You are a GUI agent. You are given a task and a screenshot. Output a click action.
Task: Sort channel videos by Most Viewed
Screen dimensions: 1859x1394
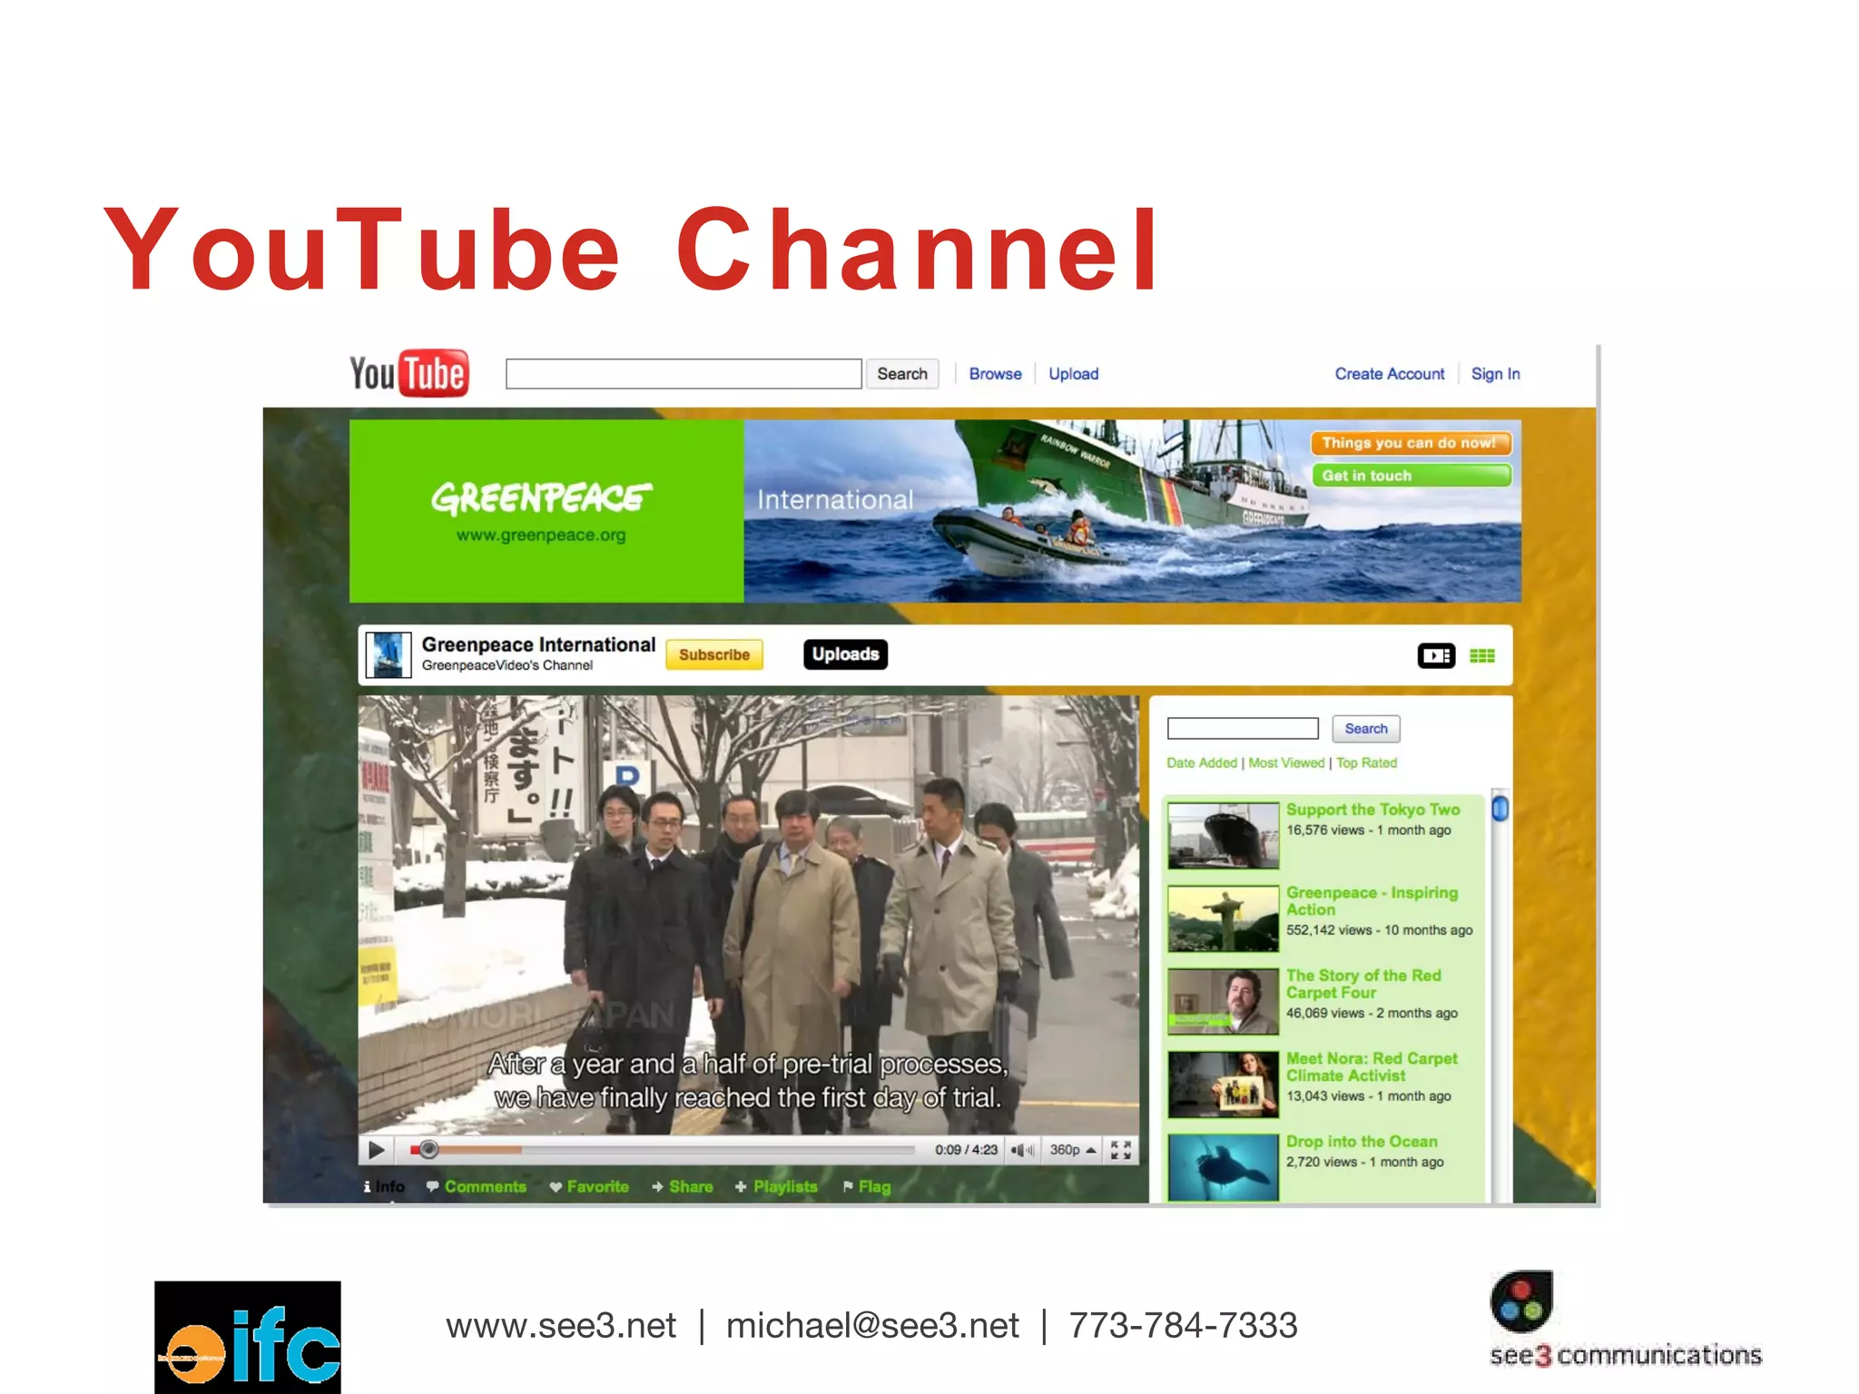(1286, 763)
